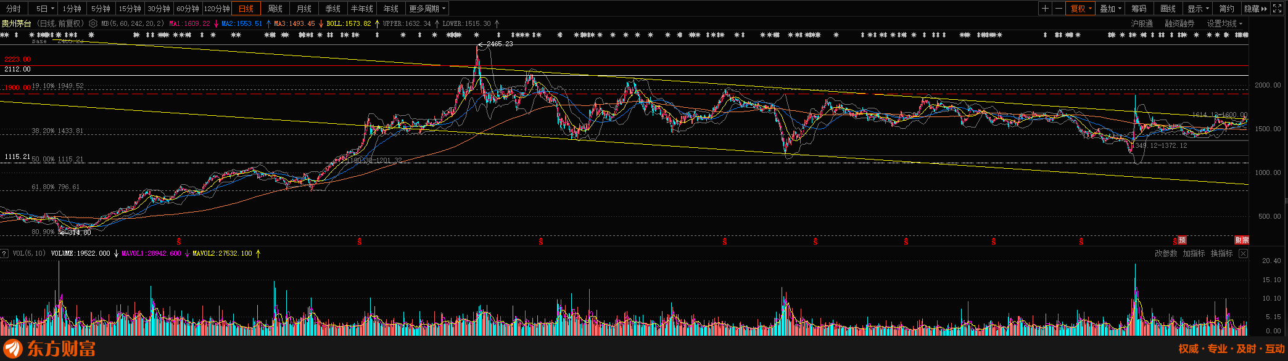The height and width of the screenshot is (361, 1288).
Task: Click the 1900.00 dashed line label
Action: click(17, 87)
